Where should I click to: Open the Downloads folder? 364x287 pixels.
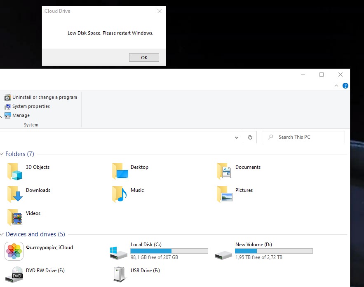pyautogui.click(x=38, y=190)
